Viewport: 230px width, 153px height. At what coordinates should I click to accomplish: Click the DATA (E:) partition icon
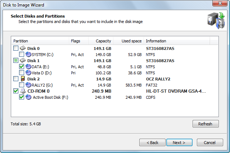tap(28, 67)
